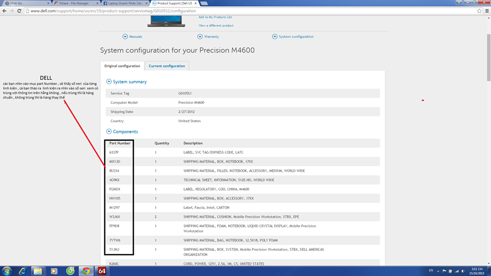This screenshot has height=276, width=491.
Task: Select the Original configuration tab
Action: [x=122, y=66]
